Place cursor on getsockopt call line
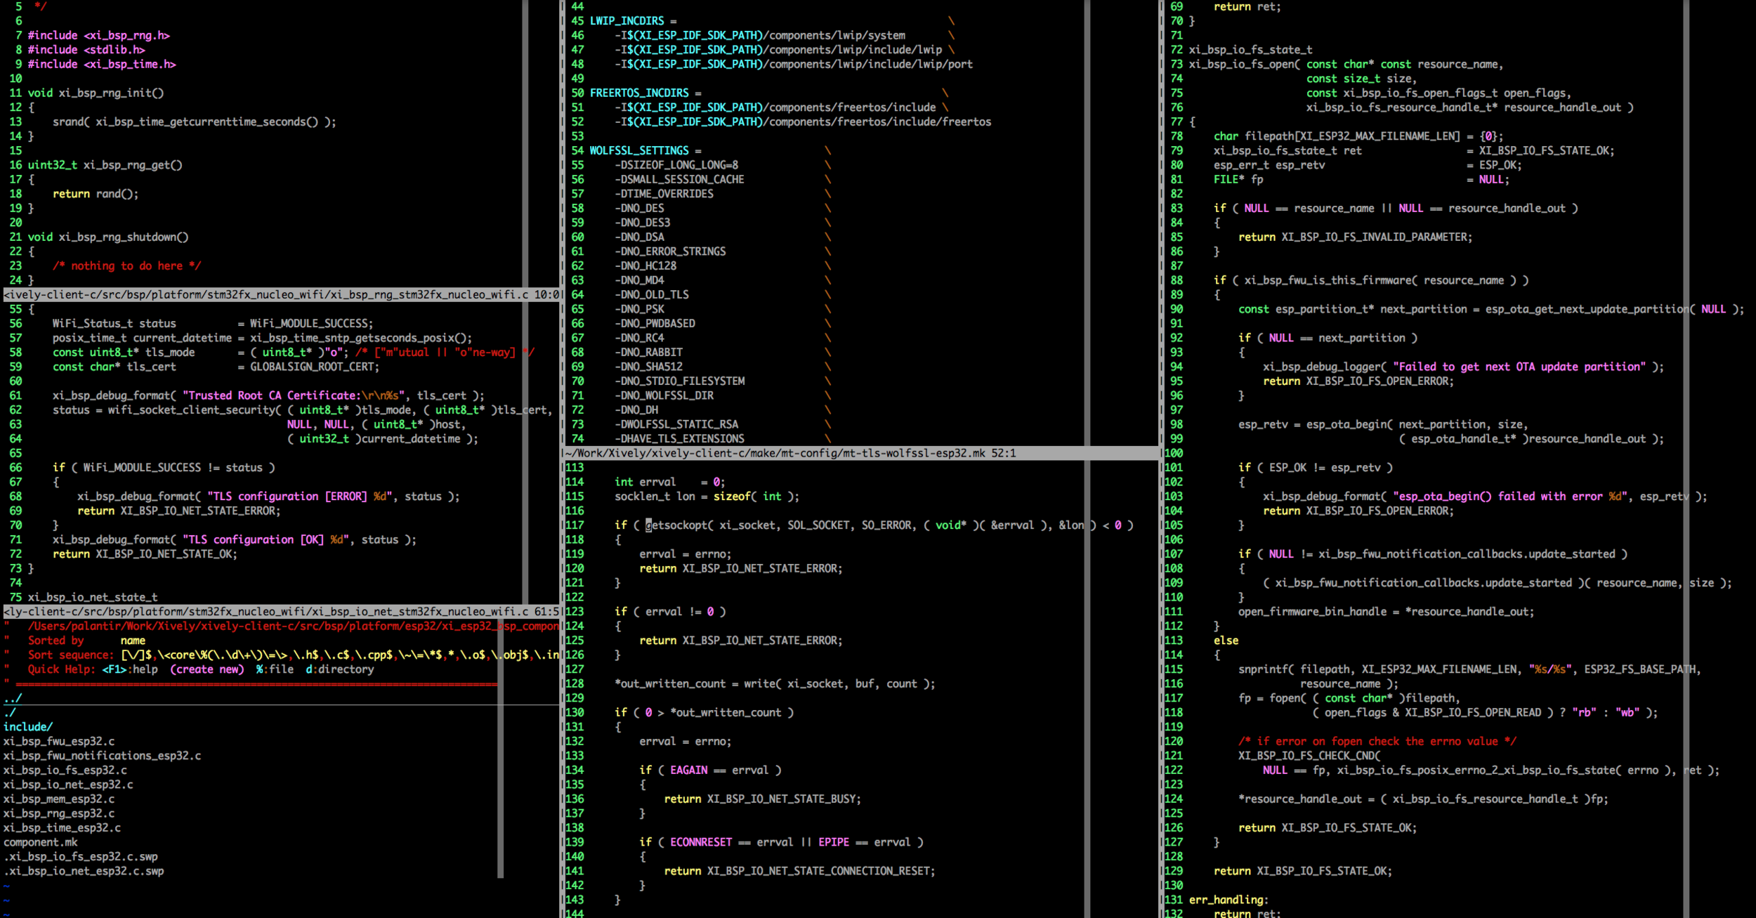The image size is (1756, 918). point(676,525)
